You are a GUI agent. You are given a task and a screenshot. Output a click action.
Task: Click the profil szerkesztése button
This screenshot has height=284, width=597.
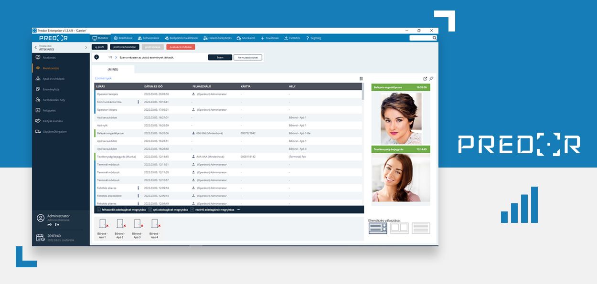click(x=125, y=47)
